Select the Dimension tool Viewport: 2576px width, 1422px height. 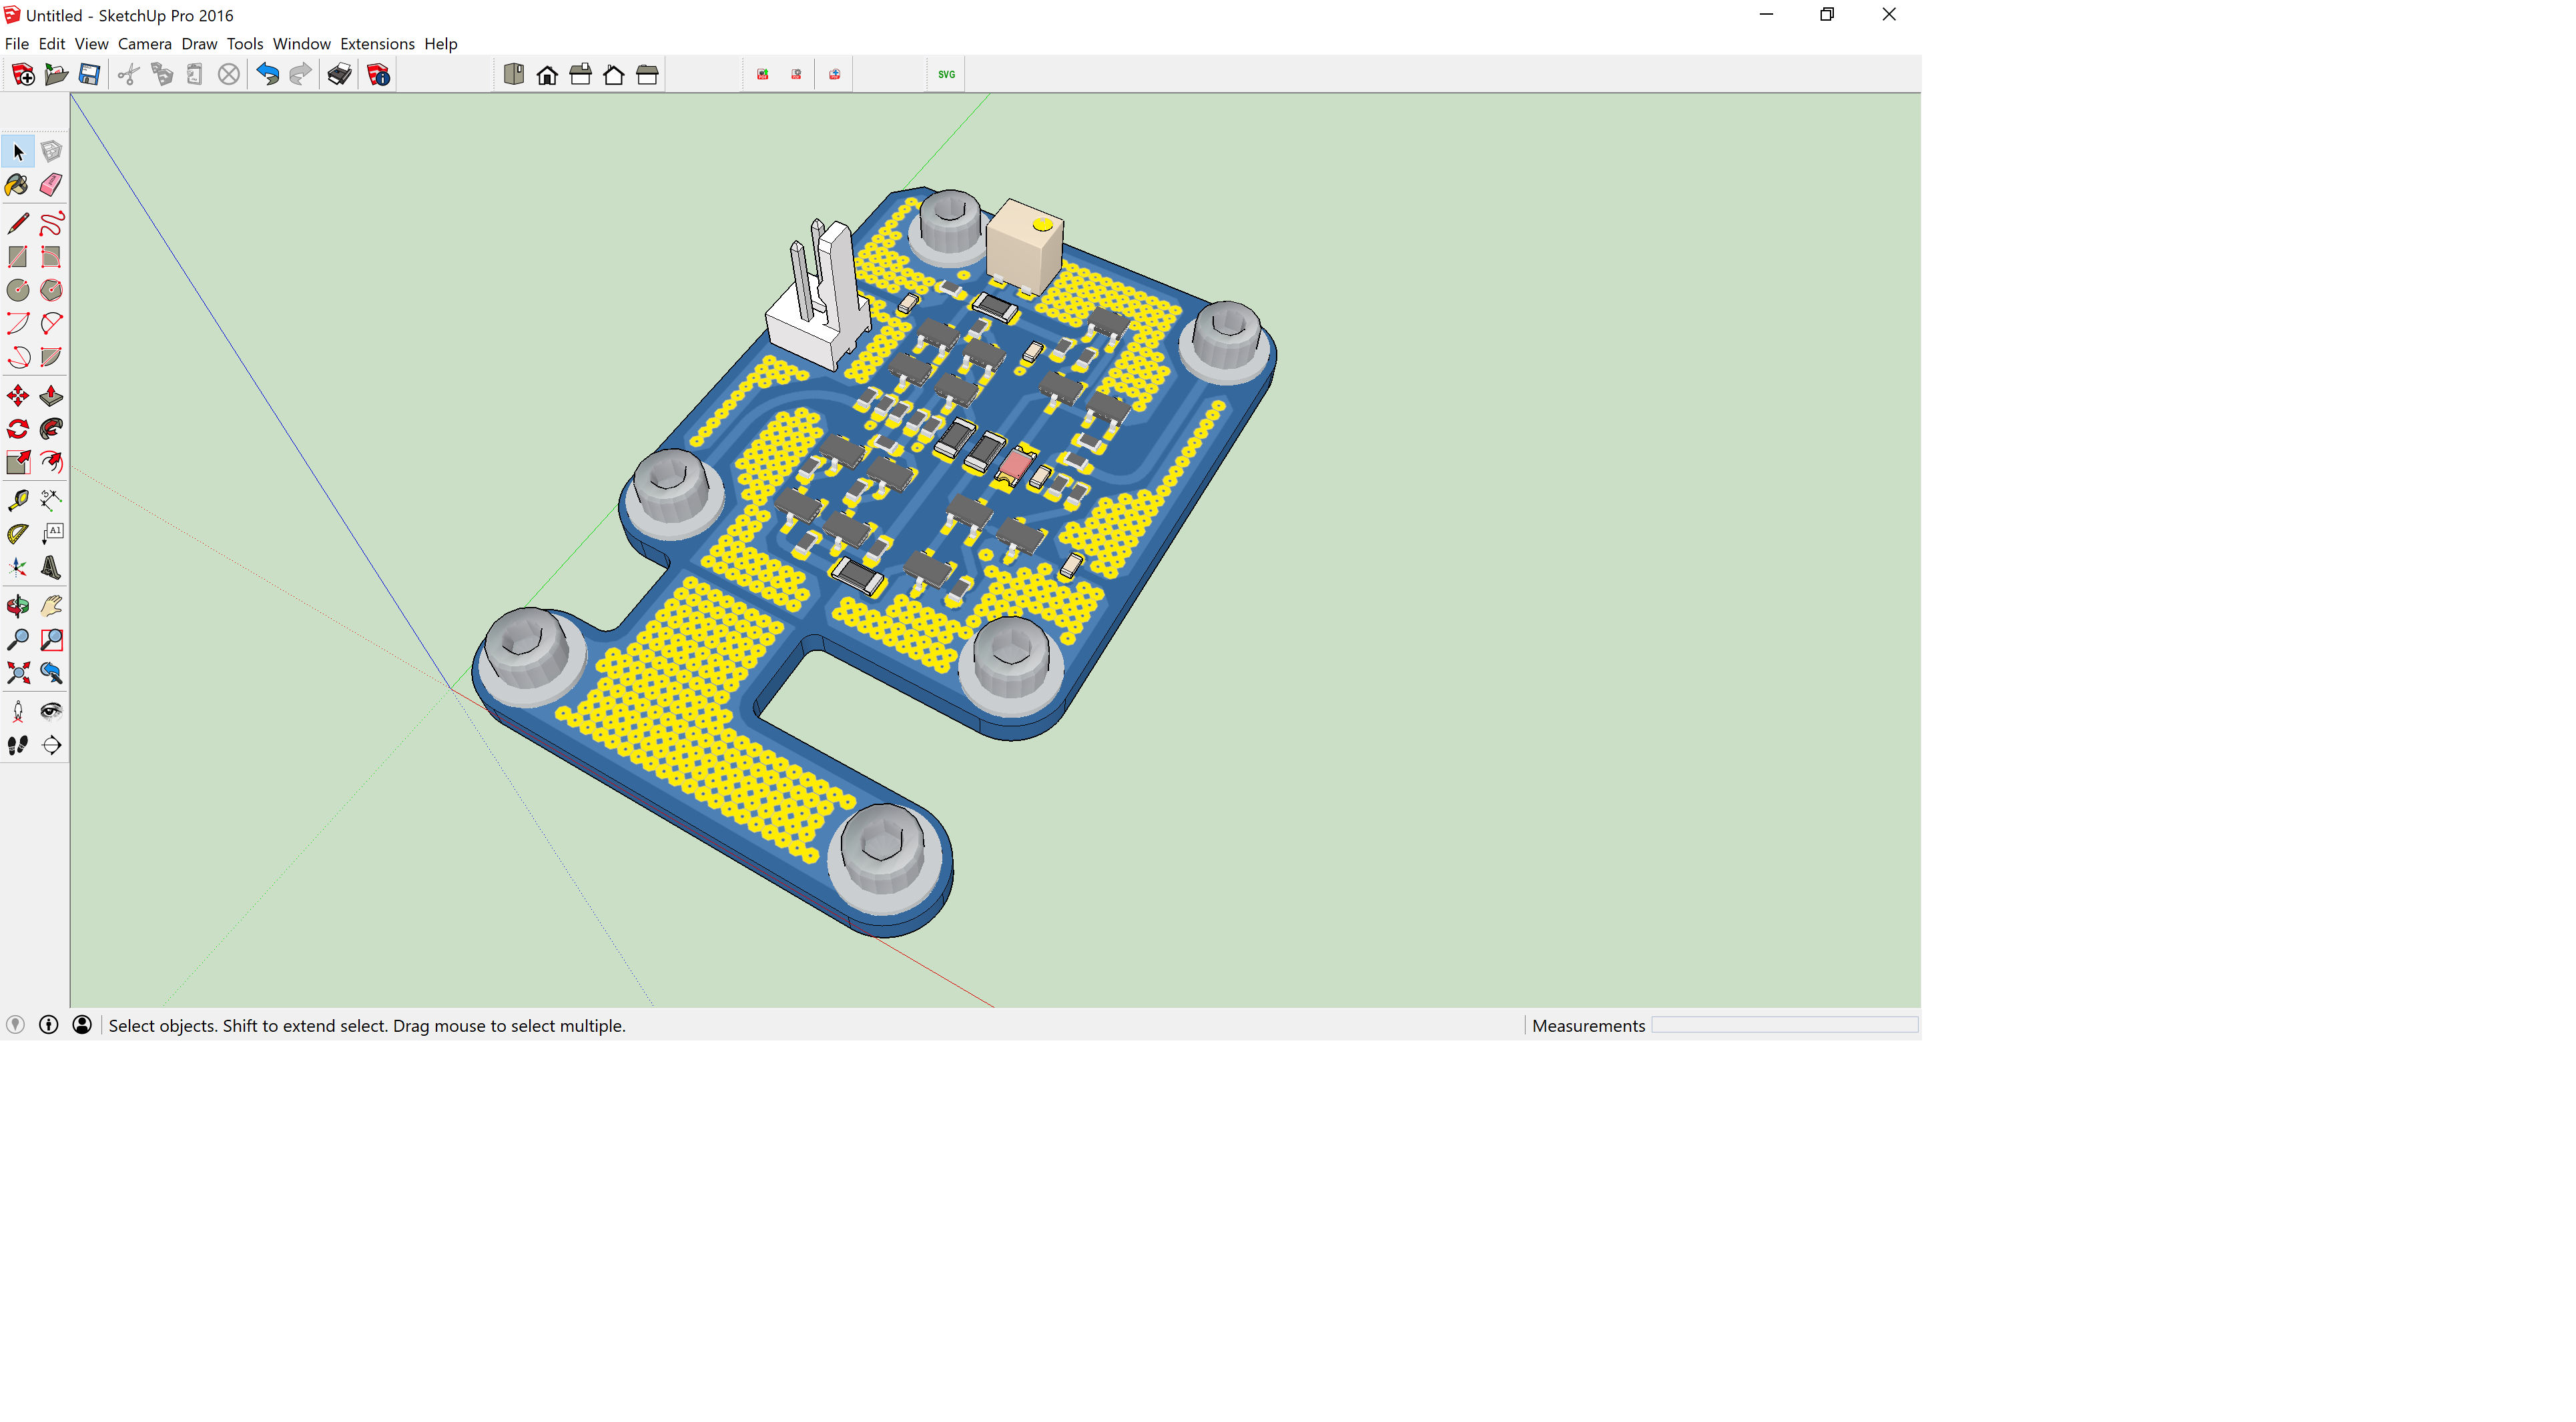(52, 501)
